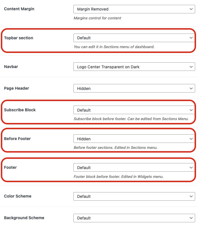Screen dimensions: 198x228
Task: Click the Subscribe Block label text
Action: 20,110
